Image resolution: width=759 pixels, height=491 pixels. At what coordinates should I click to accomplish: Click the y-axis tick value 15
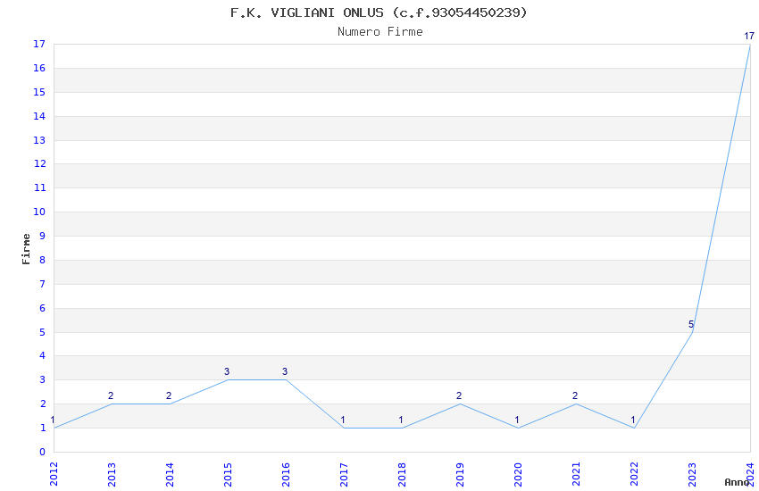39,92
